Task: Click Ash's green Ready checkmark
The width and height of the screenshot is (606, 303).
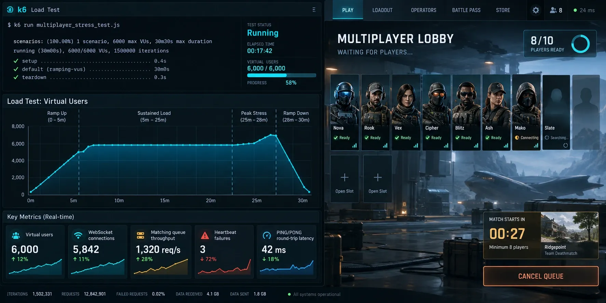Action: pos(487,138)
